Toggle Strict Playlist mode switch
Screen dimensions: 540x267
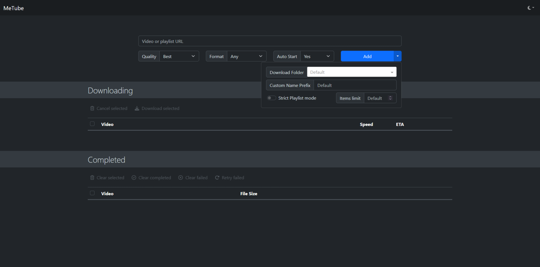pyautogui.click(x=272, y=98)
